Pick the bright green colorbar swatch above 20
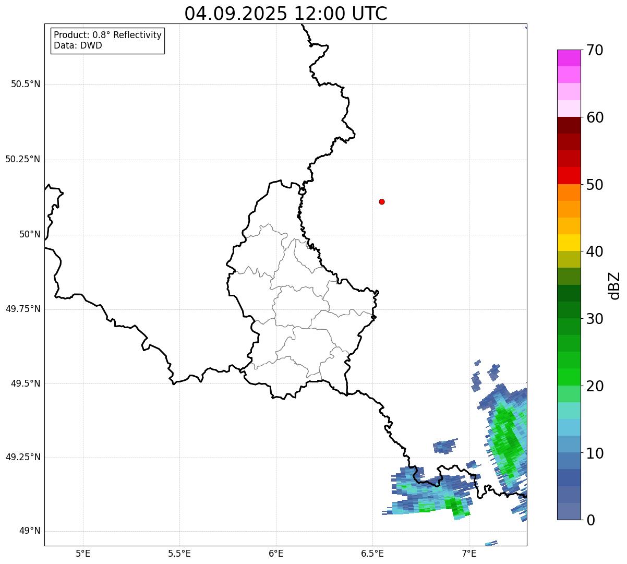Image resolution: width=627 pixels, height=564 pixels. click(569, 377)
